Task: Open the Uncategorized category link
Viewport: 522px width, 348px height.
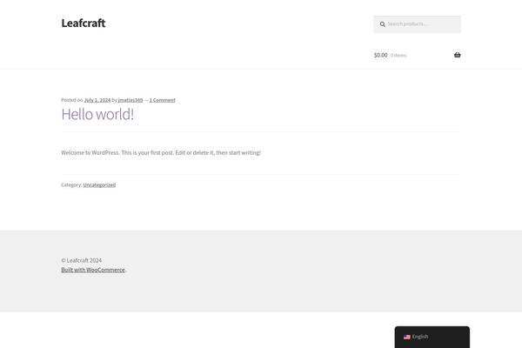Action: click(99, 184)
